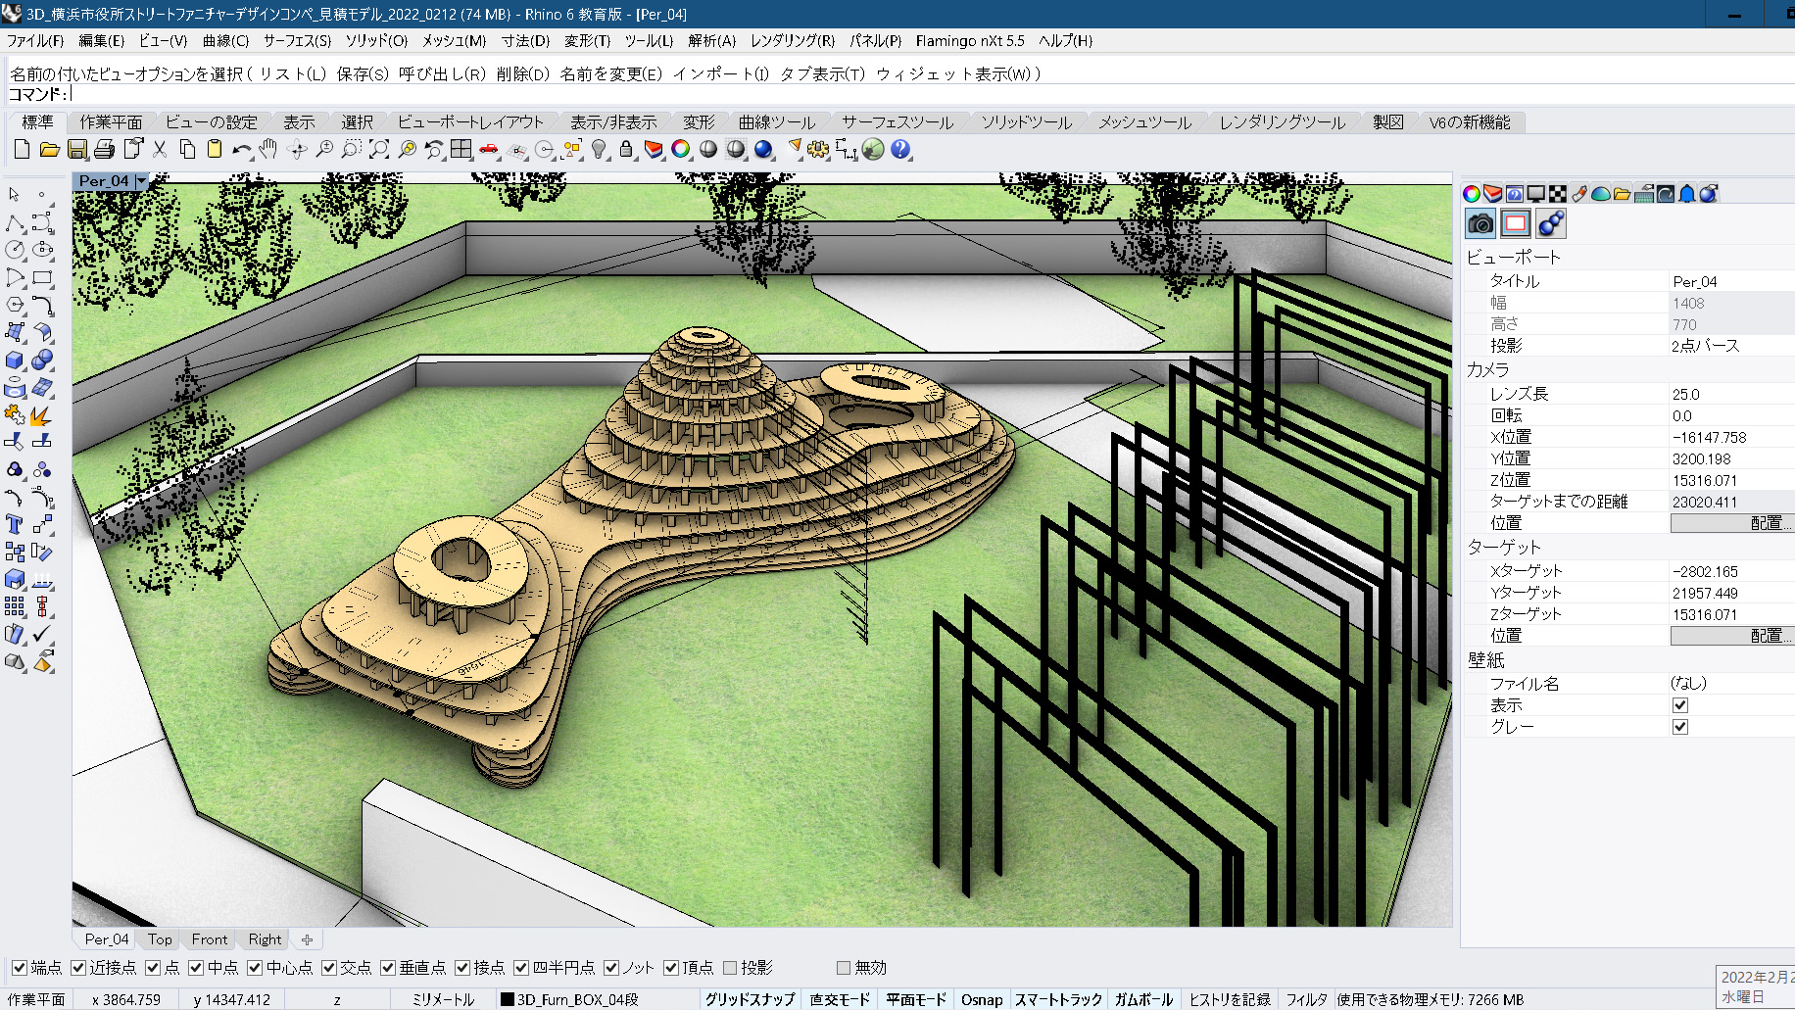Toggle the グリッドスナップ status bar button
Screen dimensions: 1795x1010
pos(750,999)
